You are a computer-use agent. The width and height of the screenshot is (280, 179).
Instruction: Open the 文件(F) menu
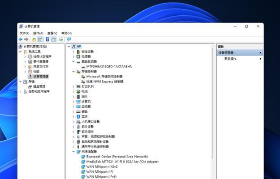click(25, 34)
